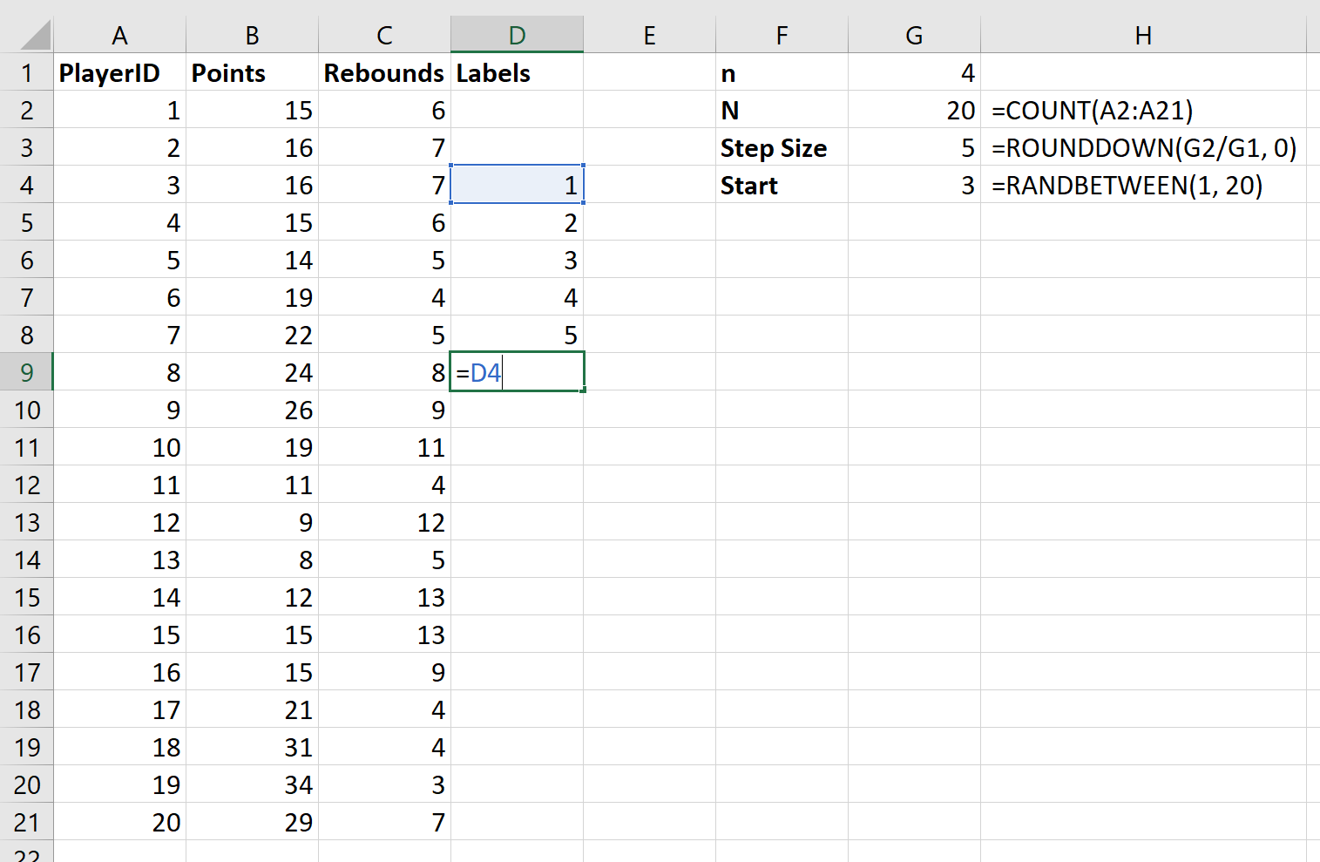Click cell G2 showing value 20
The height and width of the screenshot is (862, 1320).
pos(914,111)
